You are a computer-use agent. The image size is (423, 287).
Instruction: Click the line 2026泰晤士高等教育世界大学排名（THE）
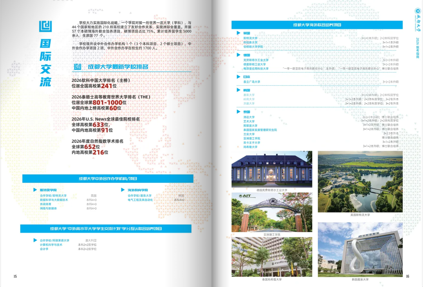111,97
